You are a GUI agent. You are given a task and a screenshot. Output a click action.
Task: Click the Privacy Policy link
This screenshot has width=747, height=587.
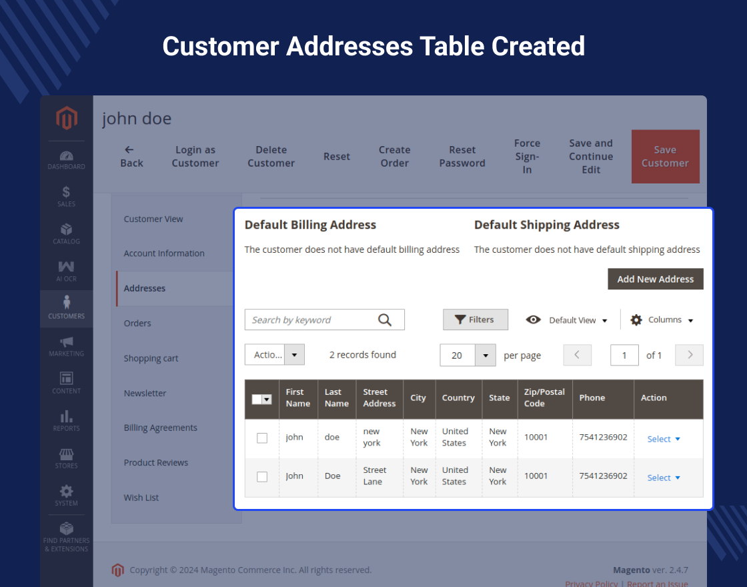591,583
